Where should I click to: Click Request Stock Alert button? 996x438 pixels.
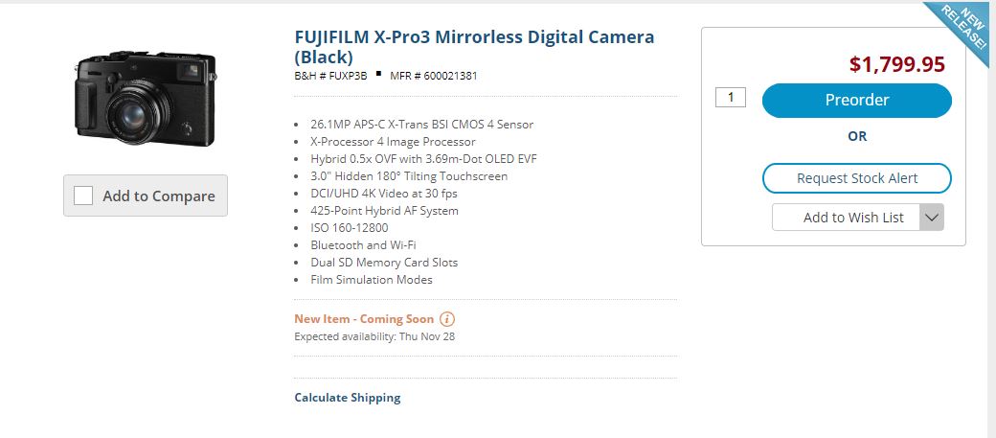(x=856, y=178)
